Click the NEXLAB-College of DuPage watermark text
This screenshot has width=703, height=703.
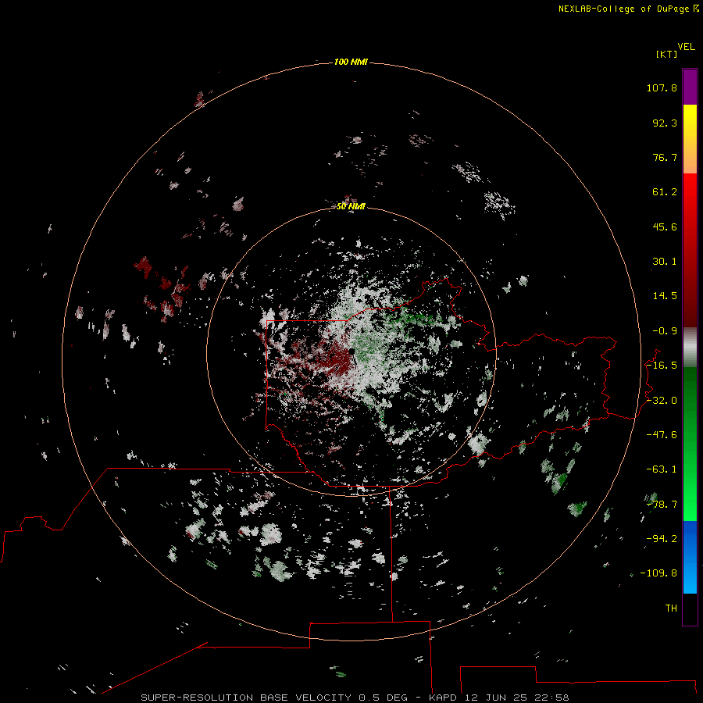[x=628, y=9]
